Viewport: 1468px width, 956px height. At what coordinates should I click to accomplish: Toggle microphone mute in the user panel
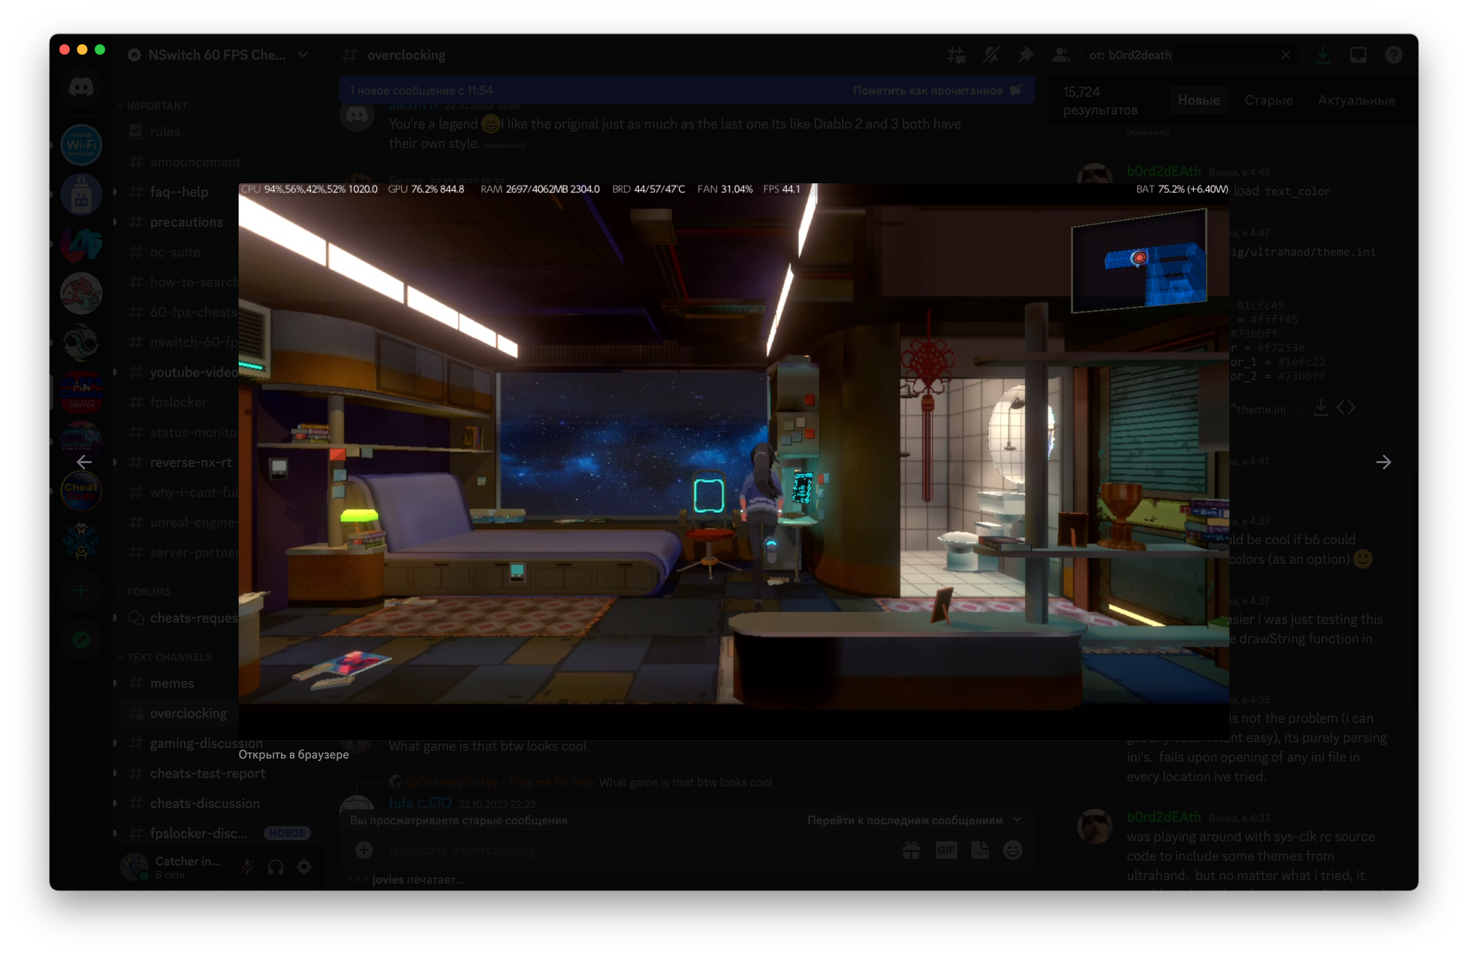[x=247, y=867]
